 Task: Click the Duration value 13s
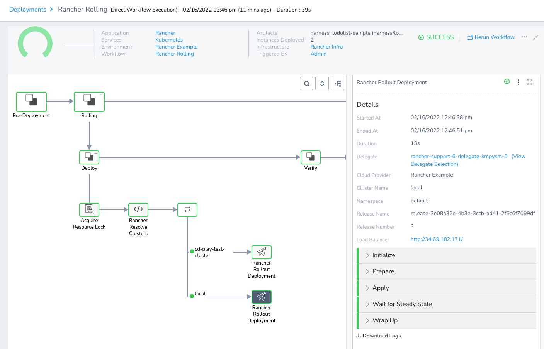tap(415, 143)
